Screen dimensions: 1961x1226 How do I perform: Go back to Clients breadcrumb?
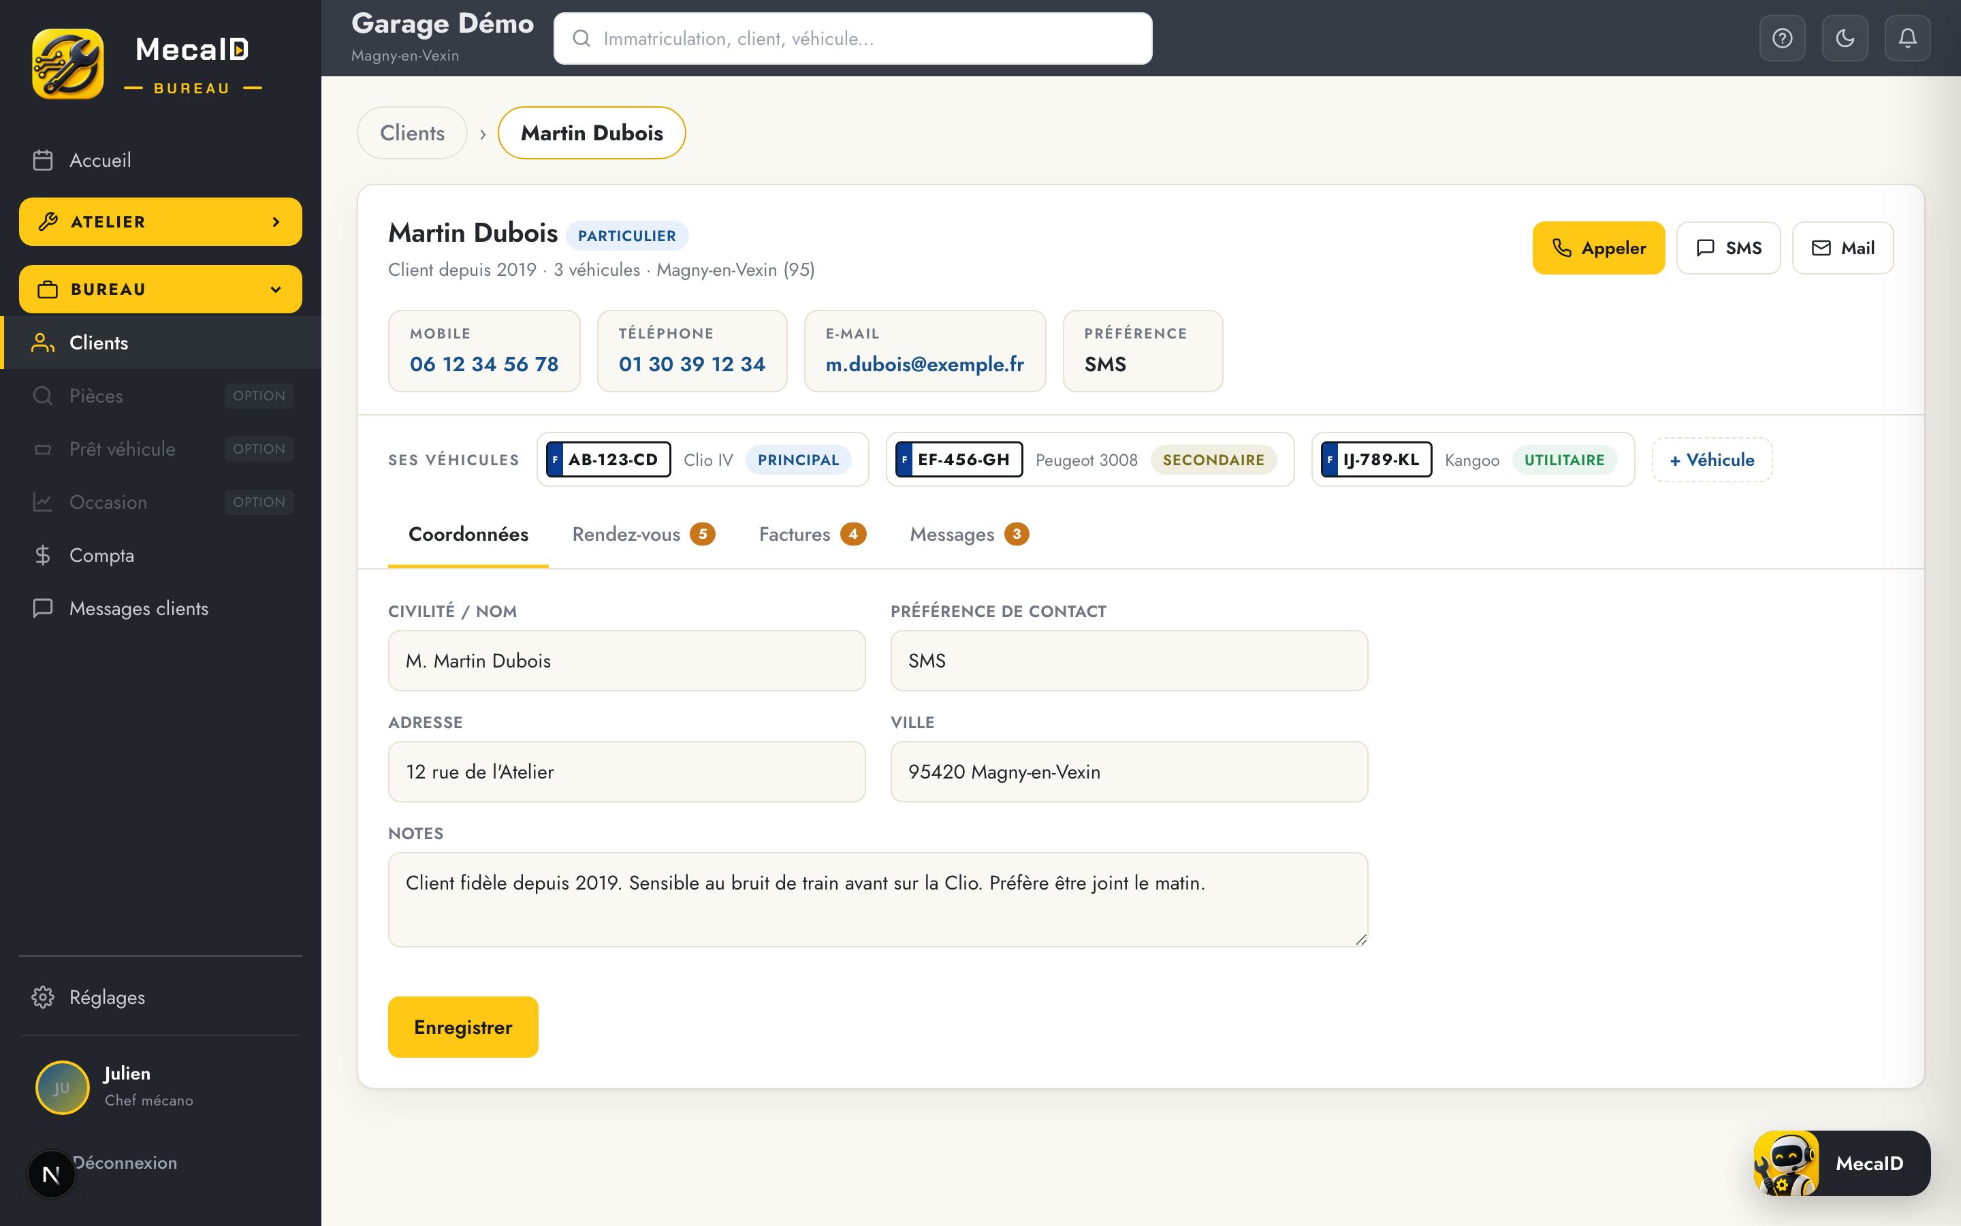(x=412, y=133)
